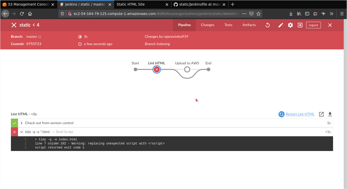Click 'Changes by rajaravindra919' text
This screenshot has width=347, height=189.
166,37
